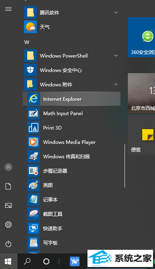Image resolution: width=155 pixels, height=269 pixels.
Task: Start Windows Media Player icon
Action: point(34,142)
